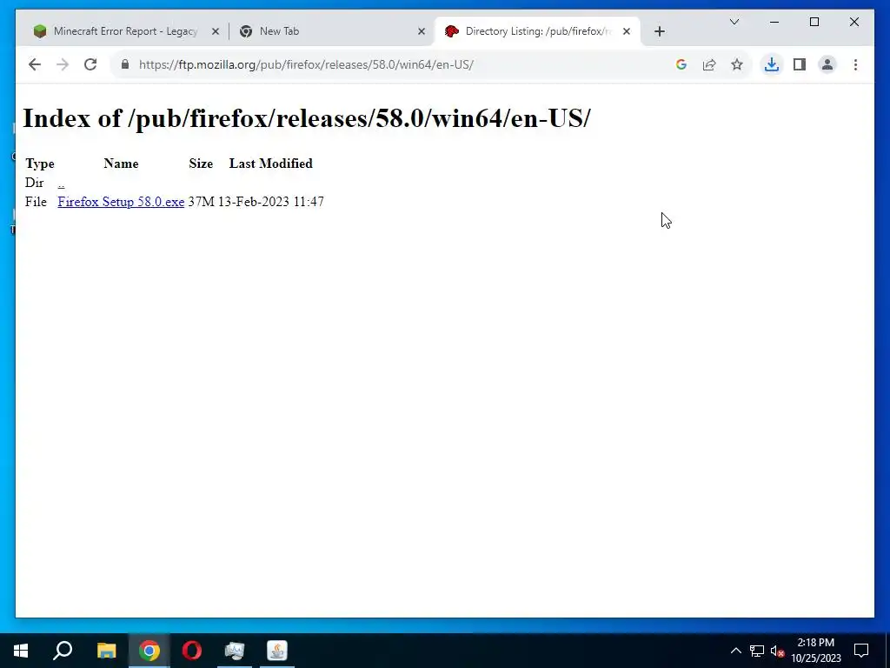Open the computer monitor app on taskbar
Screen dimensions: 890x668
pos(235,651)
